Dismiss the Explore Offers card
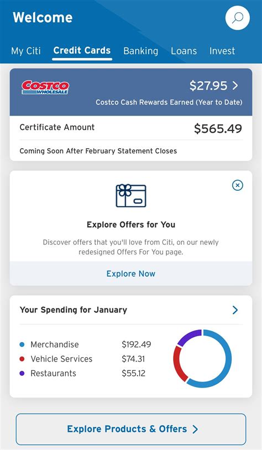This screenshot has height=450, width=262. point(237,185)
